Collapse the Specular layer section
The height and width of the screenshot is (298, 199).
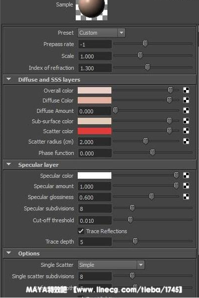pyautogui.click(x=9, y=164)
